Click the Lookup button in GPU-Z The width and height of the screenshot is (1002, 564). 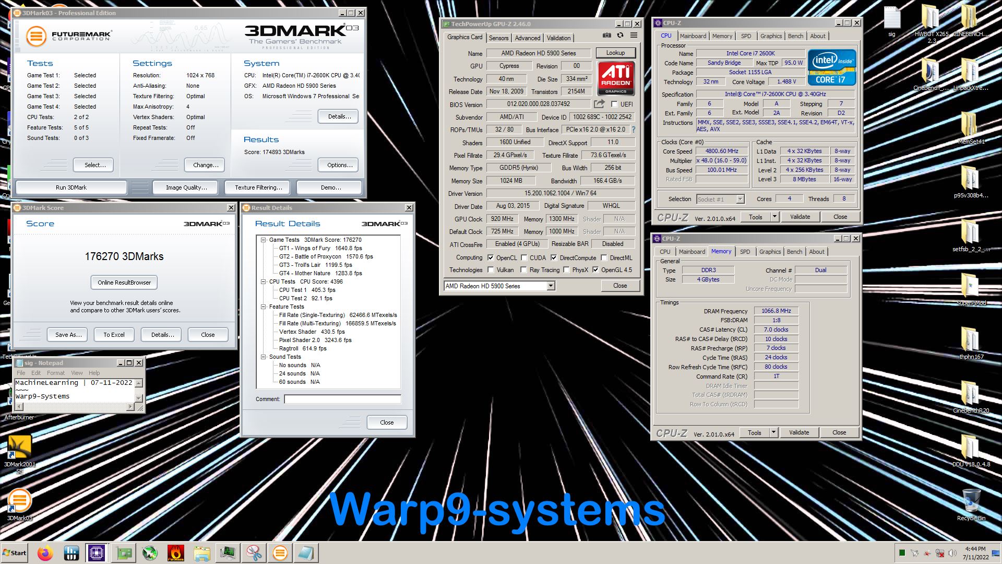[615, 53]
